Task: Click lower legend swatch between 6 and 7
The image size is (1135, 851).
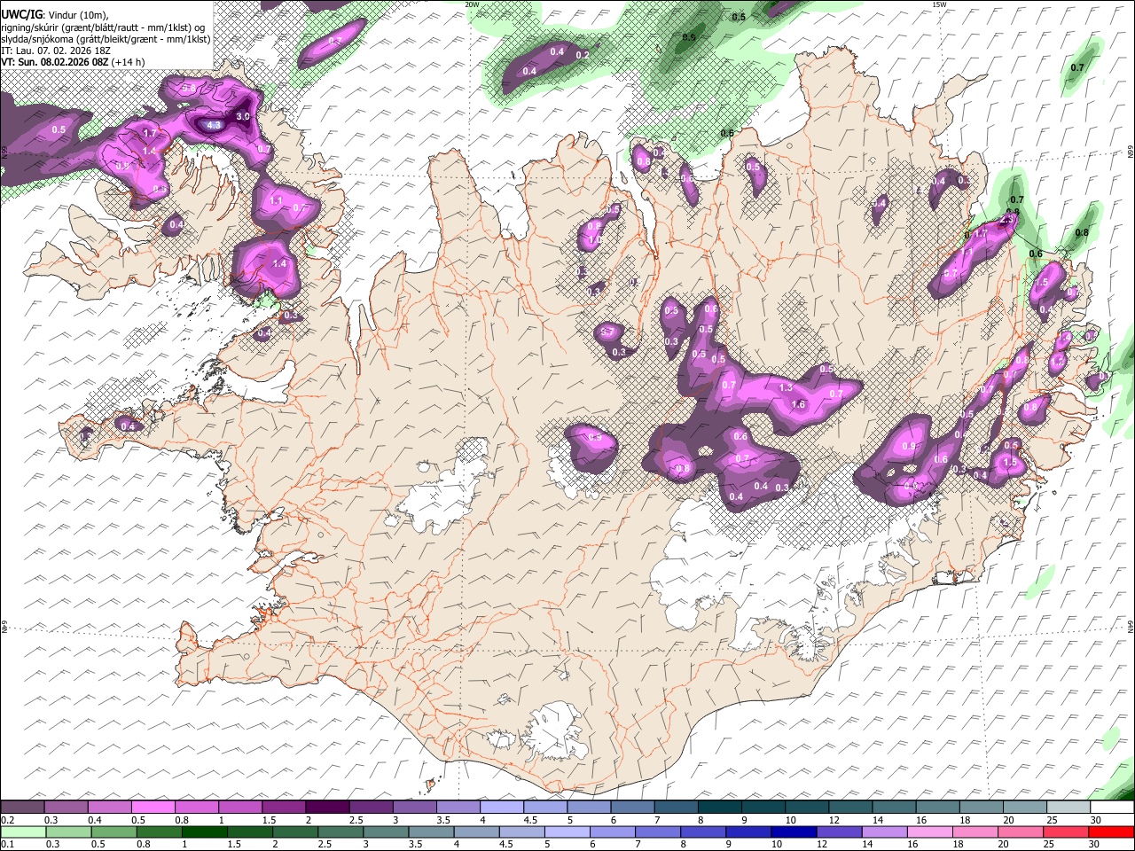Action: pyautogui.click(x=612, y=831)
